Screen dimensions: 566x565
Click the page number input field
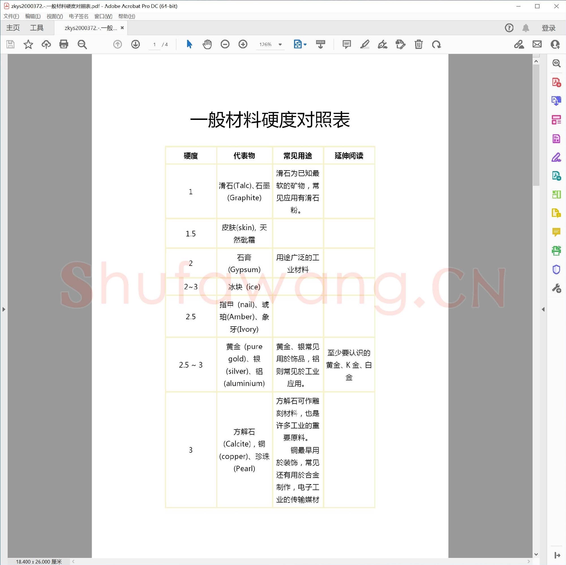[155, 44]
